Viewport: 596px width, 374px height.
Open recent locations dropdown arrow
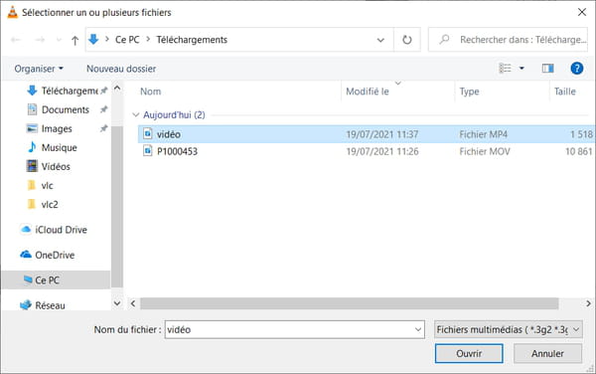pos(59,40)
